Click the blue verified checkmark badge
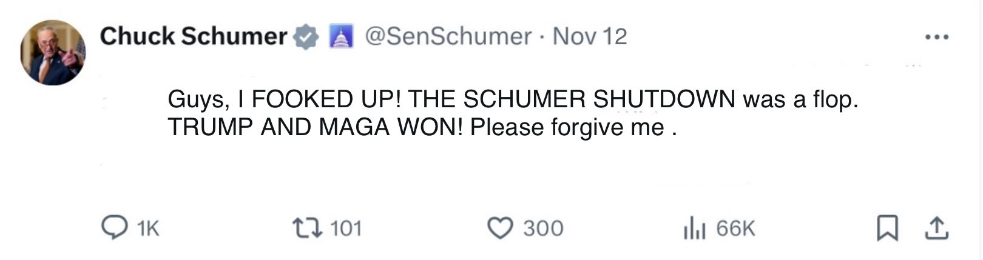This screenshot has width=983, height=260. [306, 37]
